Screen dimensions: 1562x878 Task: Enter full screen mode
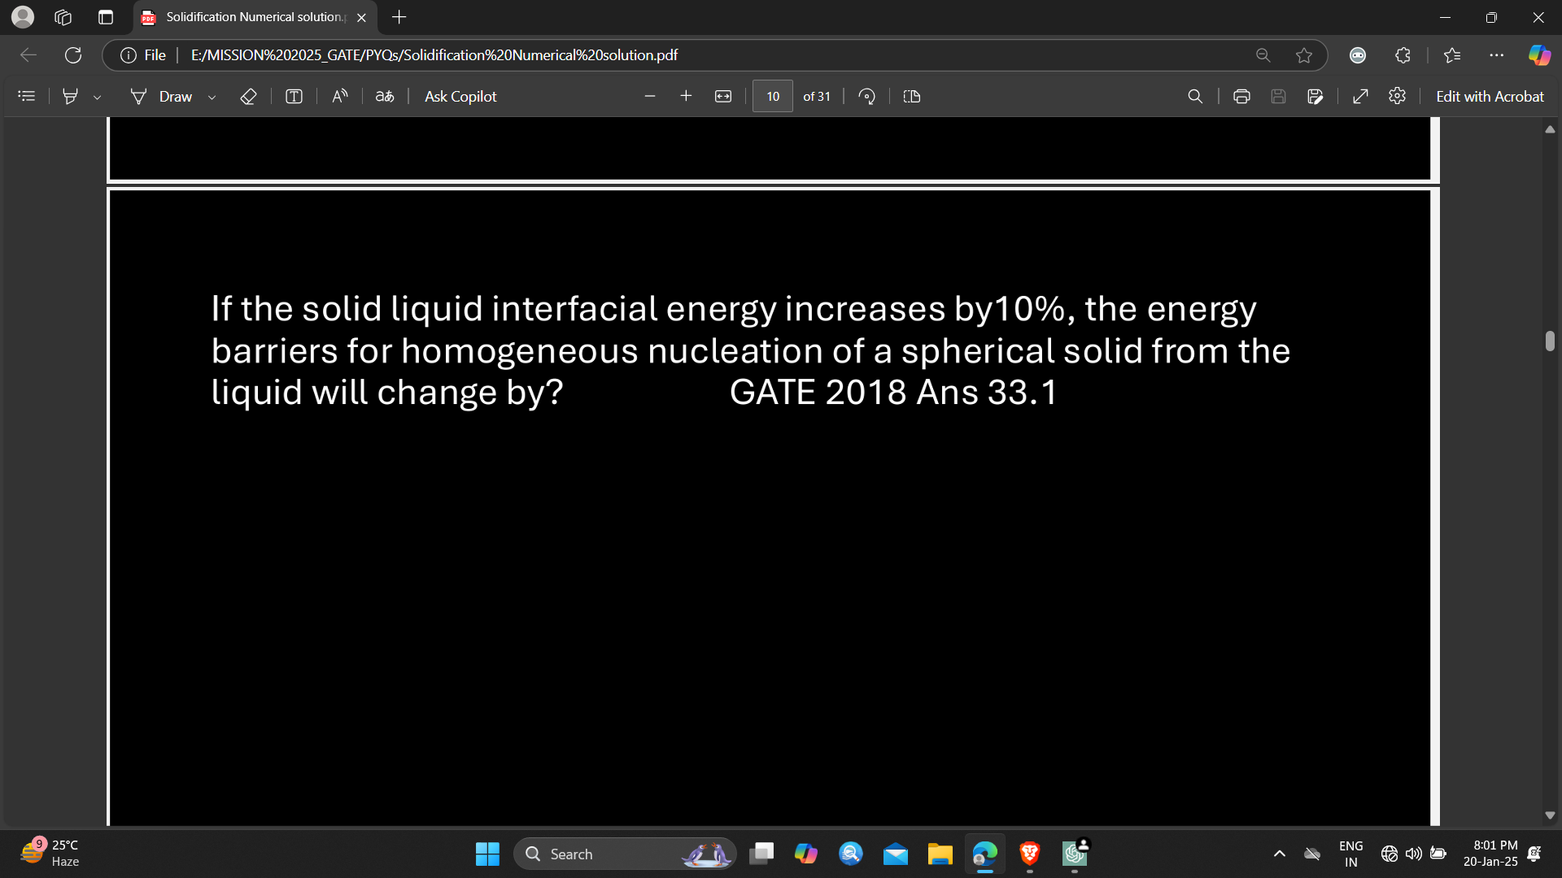1360,96
